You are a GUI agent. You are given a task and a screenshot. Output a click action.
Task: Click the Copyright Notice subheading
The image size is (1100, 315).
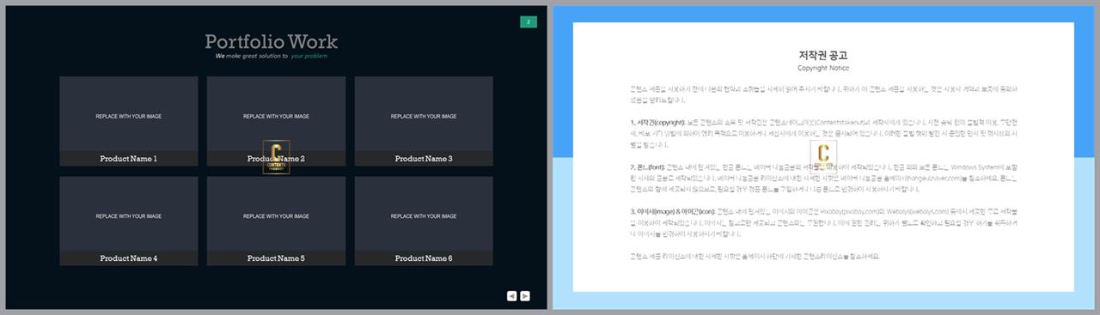click(823, 68)
